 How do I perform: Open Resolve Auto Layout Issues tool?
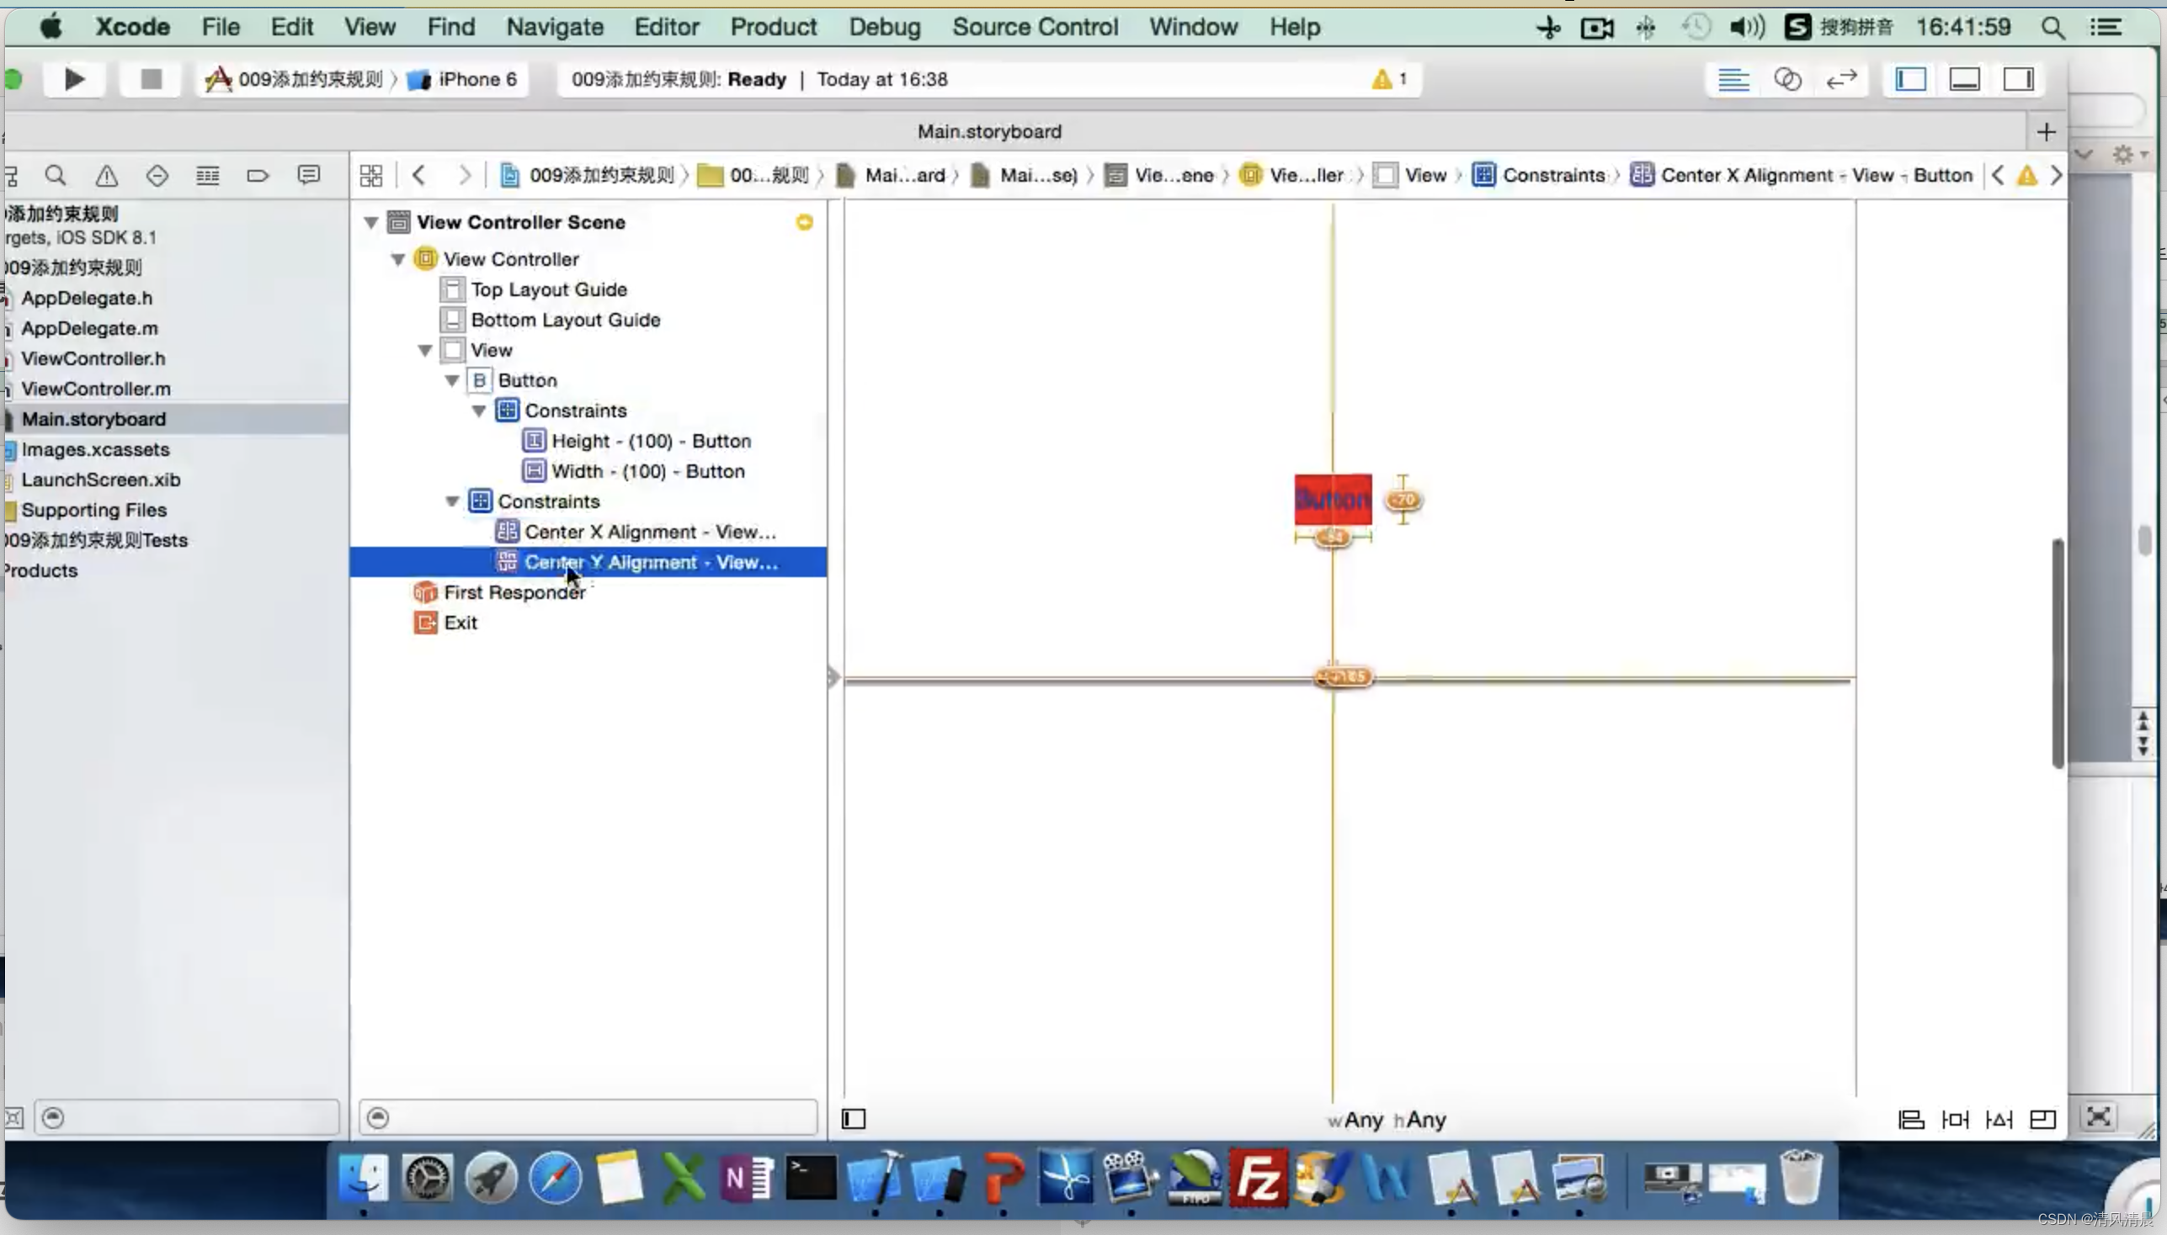click(x=1999, y=1120)
